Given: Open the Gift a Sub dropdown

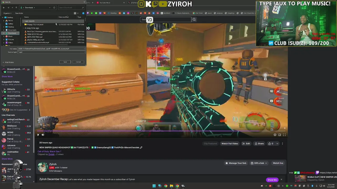Looking at the screenshot, I should (x=259, y=163).
